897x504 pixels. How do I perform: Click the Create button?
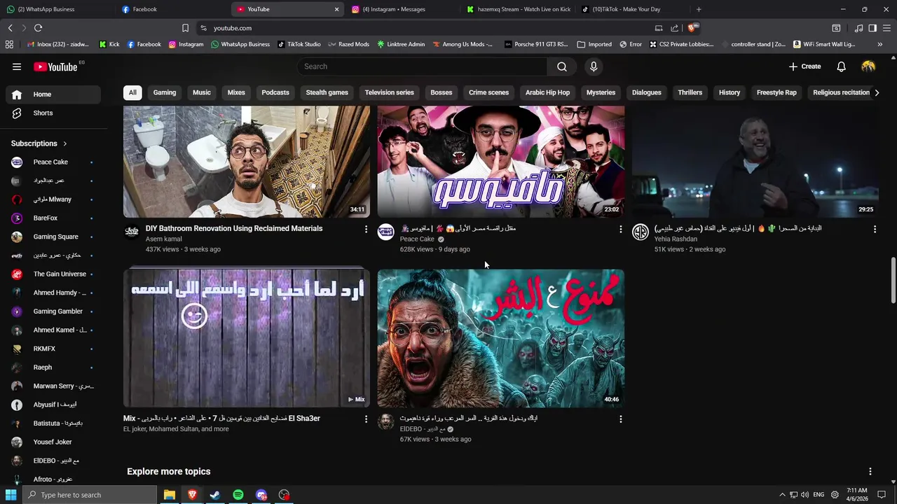pos(804,66)
